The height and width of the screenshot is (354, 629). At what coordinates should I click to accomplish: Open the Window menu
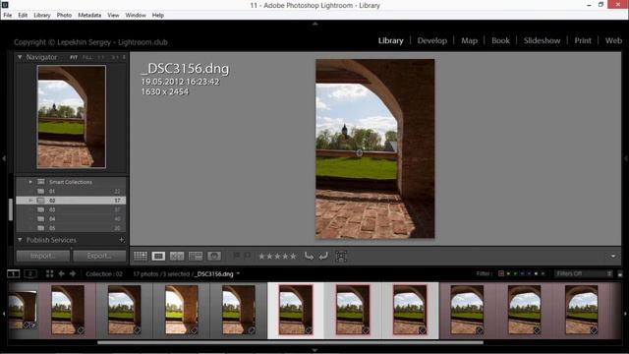coord(136,16)
